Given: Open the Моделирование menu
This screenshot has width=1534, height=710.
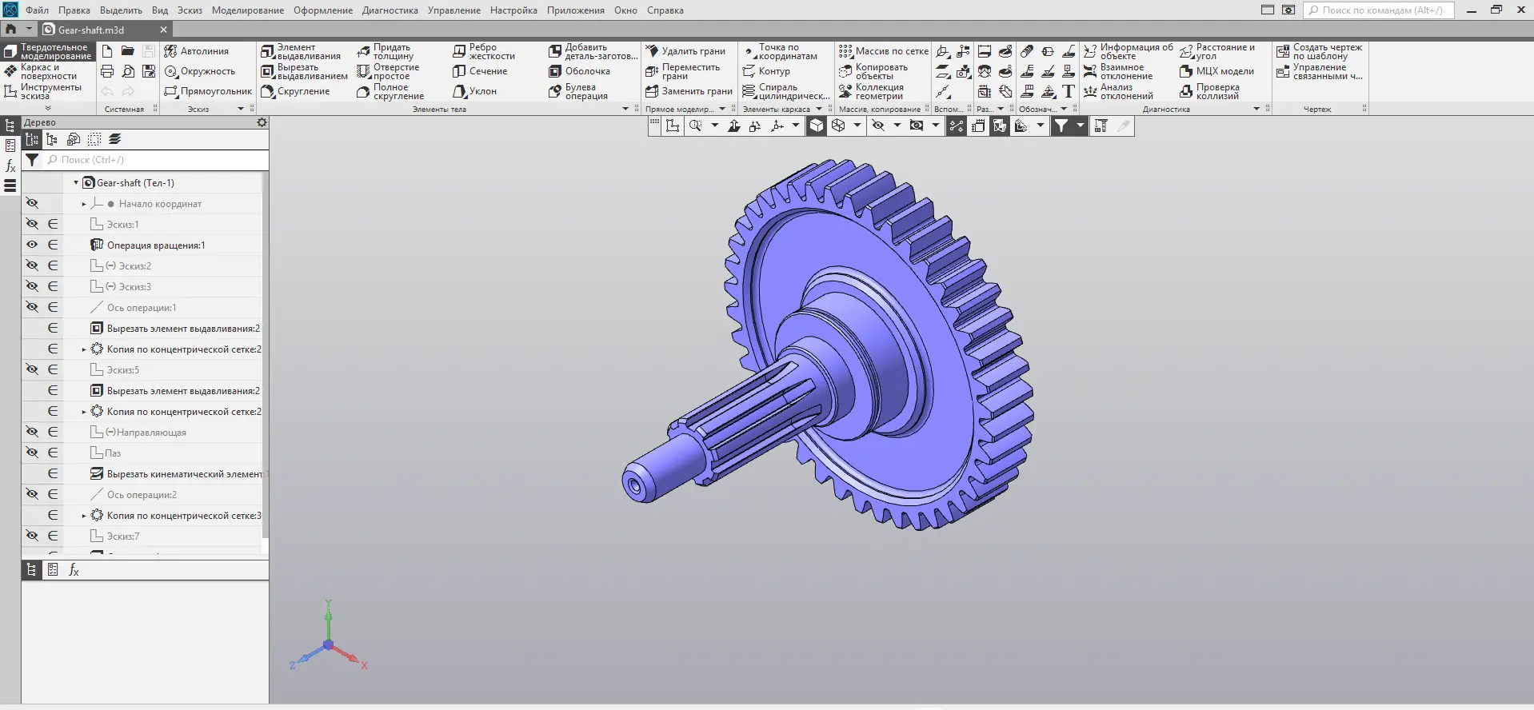Looking at the screenshot, I should [248, 10].
